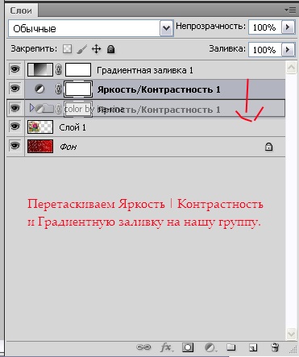Select the Слой 1 thumbnail
299x357 pixels.
coord(40,127)
